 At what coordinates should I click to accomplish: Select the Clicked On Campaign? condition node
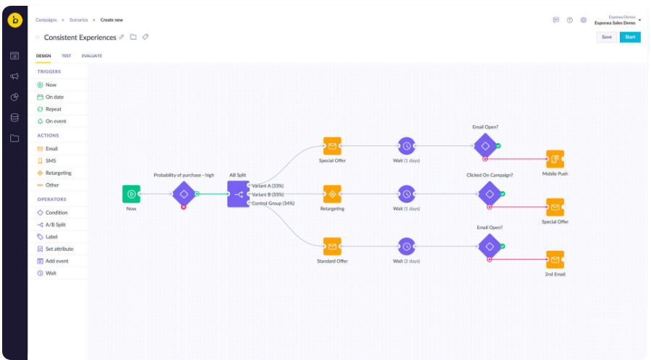point(490,194)
